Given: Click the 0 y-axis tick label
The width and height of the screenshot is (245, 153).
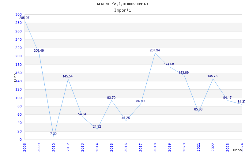Looking at the screenshot, I should (21, 140).
